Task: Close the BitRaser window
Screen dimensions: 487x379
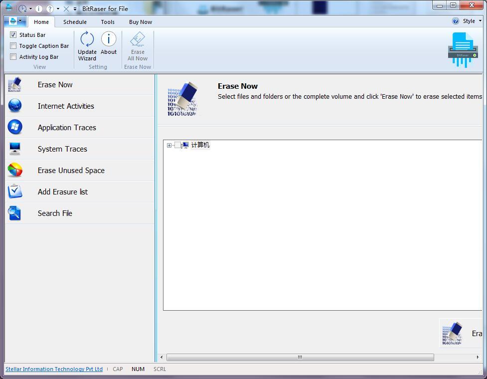Action: point(472,5)
